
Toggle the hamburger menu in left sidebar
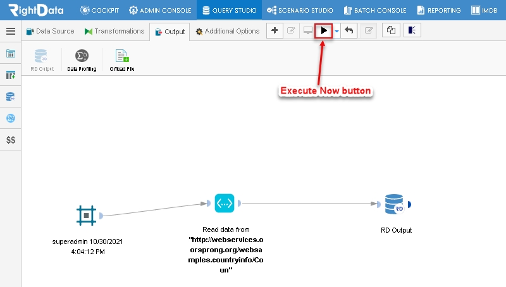point(11,31)
